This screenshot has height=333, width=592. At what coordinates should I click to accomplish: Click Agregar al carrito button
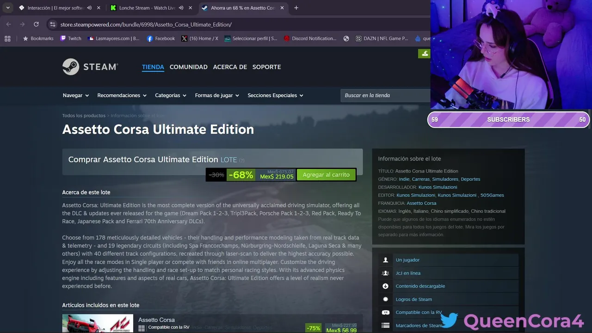pos(326,174)
